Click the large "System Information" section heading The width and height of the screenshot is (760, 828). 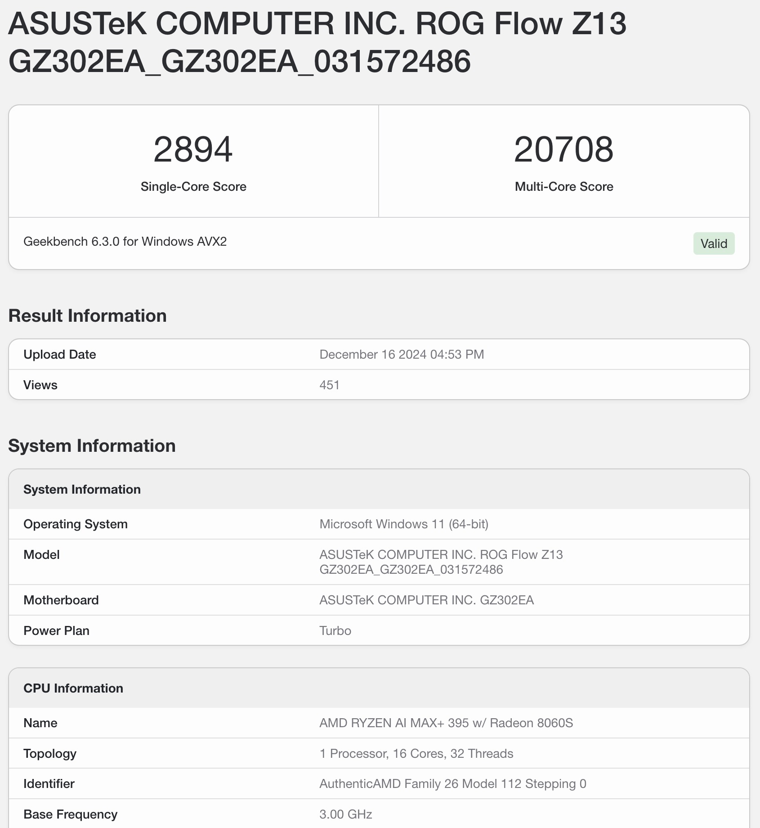[92, 446]
